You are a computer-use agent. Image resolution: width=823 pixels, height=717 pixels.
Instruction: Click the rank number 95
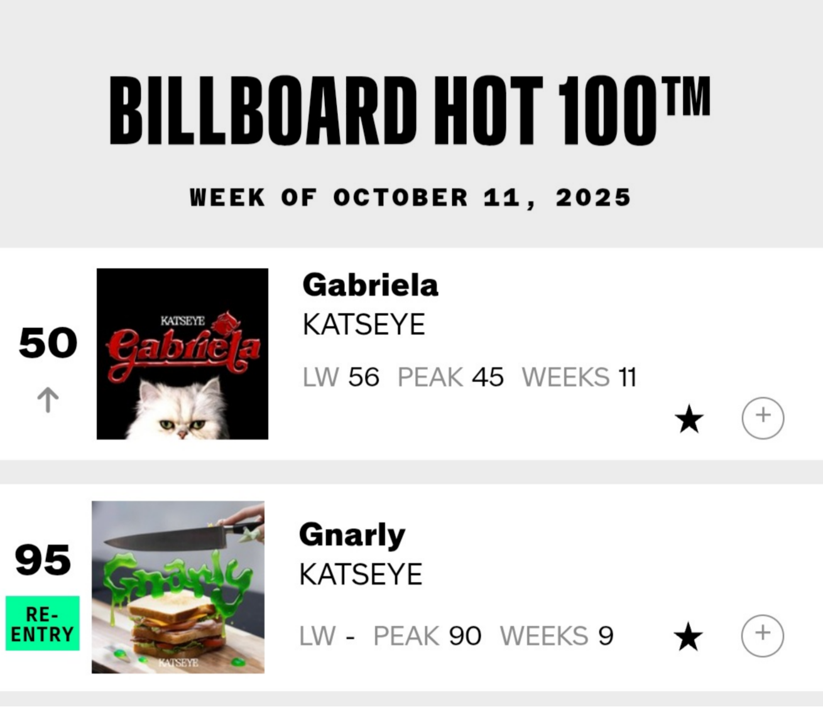click(x=43, y=559)
